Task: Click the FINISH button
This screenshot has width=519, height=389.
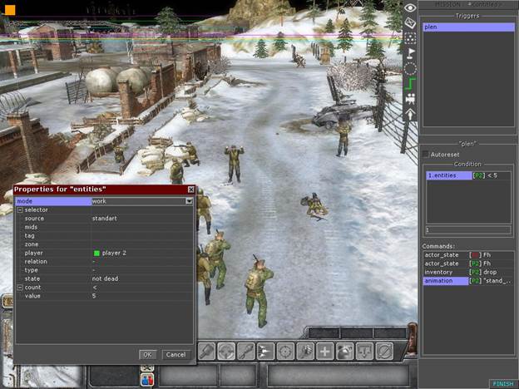Action: pos(502,384)
